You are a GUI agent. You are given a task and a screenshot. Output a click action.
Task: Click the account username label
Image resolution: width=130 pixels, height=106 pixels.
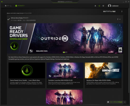115,6
